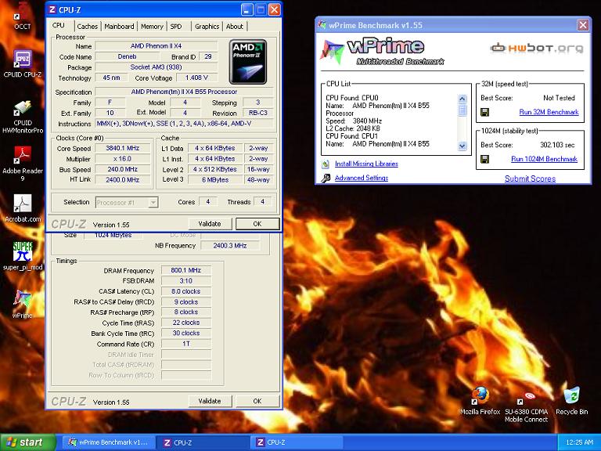Click the Bus Speed 240.0 MHz value
The width and height of the screenshot is (601, 451).
tap(123, 169)
